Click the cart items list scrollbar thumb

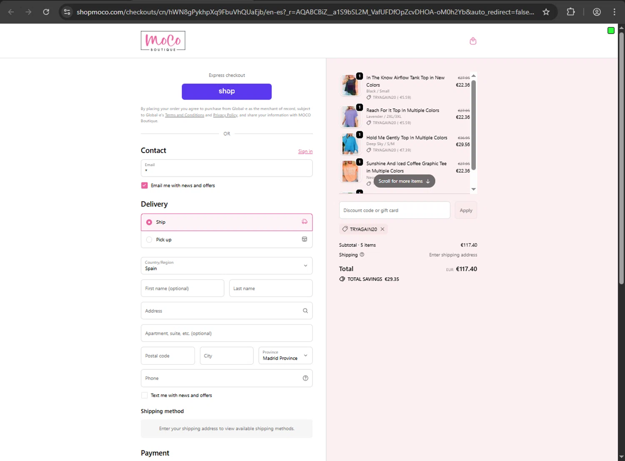point(473,125)
